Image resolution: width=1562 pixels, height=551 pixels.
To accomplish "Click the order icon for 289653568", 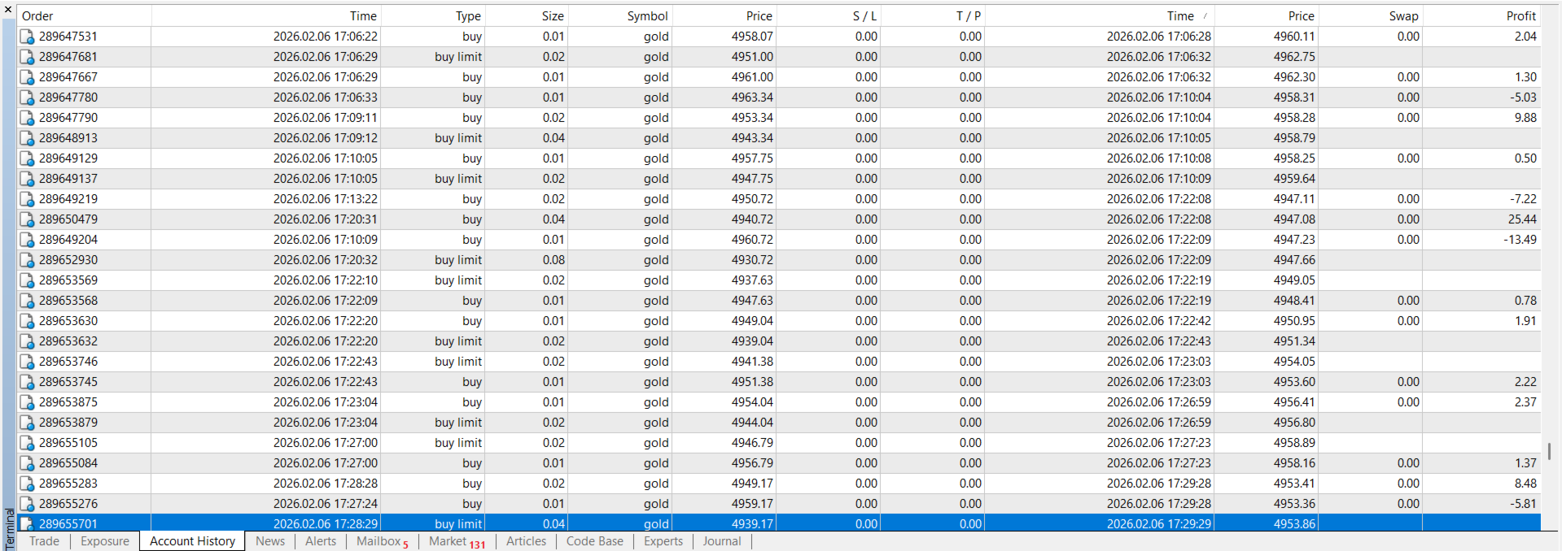I will click(x=27, y=301).
